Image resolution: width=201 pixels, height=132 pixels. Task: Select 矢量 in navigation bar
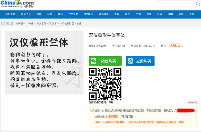pyautogui.click(x=138, y=14)
